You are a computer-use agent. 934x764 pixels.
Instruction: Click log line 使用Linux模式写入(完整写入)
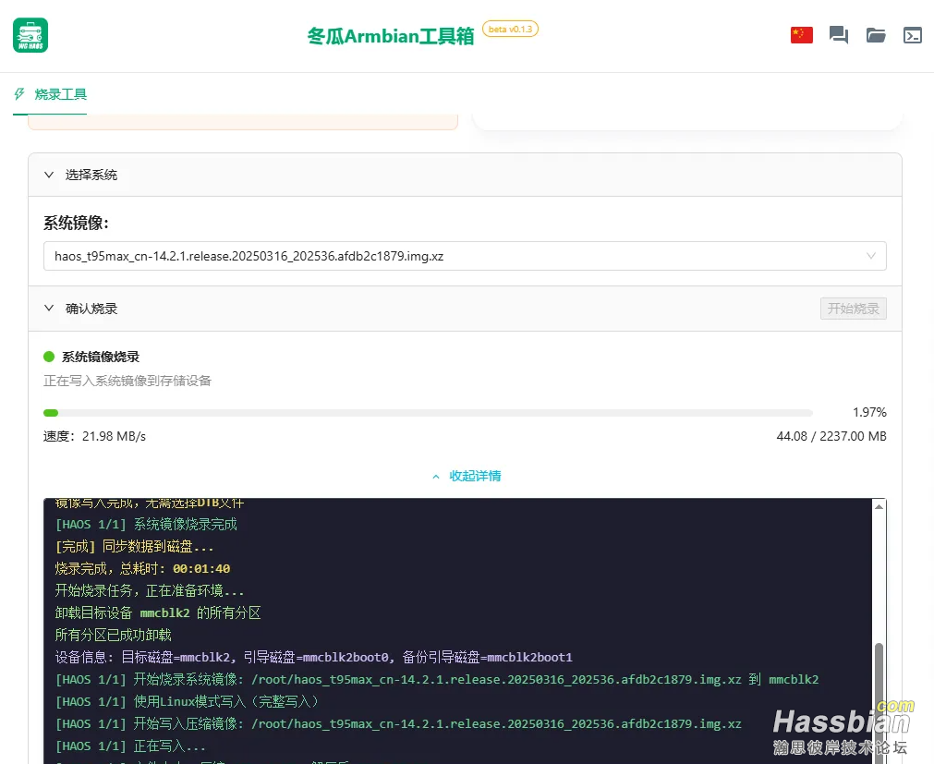187,701
